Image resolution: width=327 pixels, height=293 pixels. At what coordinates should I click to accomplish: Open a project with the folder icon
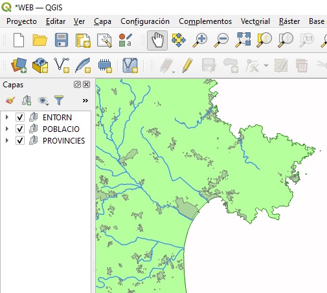coord(39,40)
